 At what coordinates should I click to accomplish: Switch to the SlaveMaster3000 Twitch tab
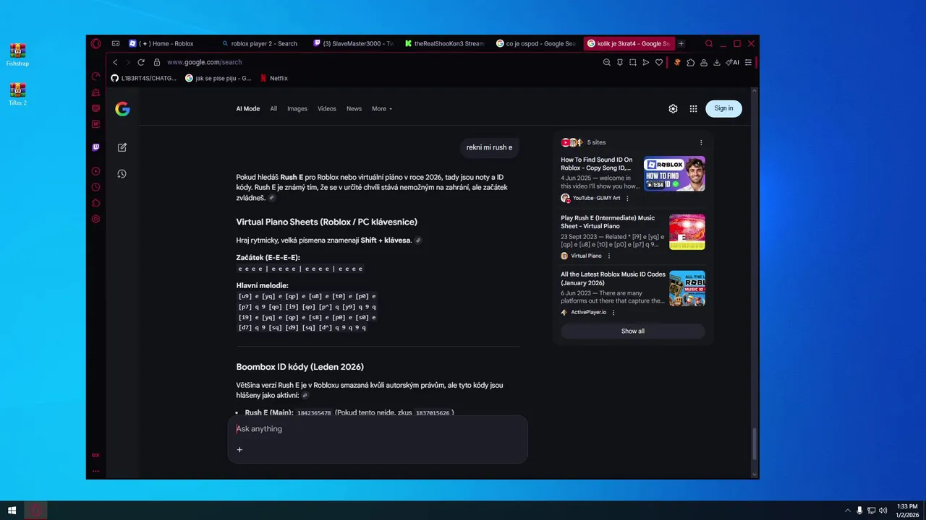353,43
